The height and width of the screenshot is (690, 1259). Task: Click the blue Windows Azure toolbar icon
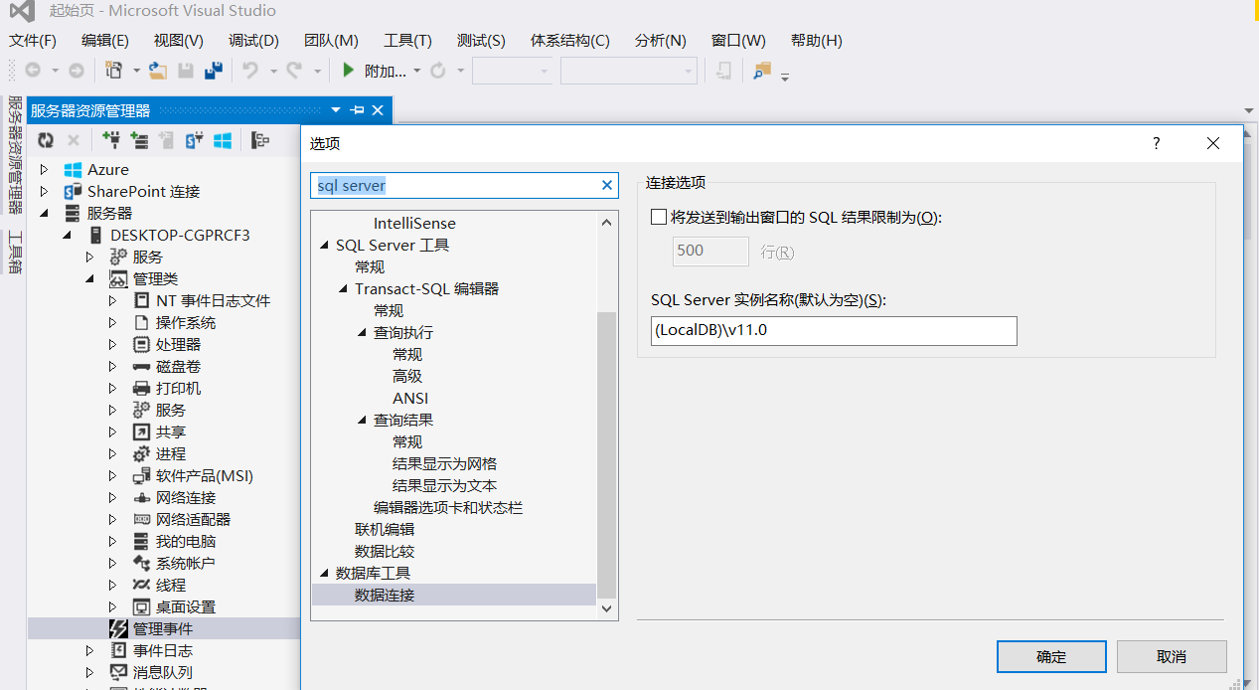[x=223, y=141]
